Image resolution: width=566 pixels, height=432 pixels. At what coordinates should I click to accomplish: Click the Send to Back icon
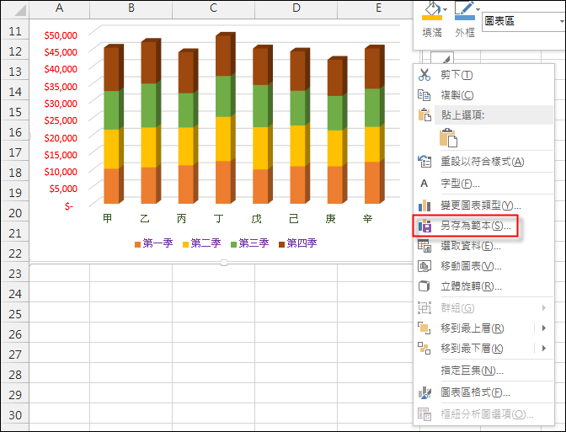[424, 349]
